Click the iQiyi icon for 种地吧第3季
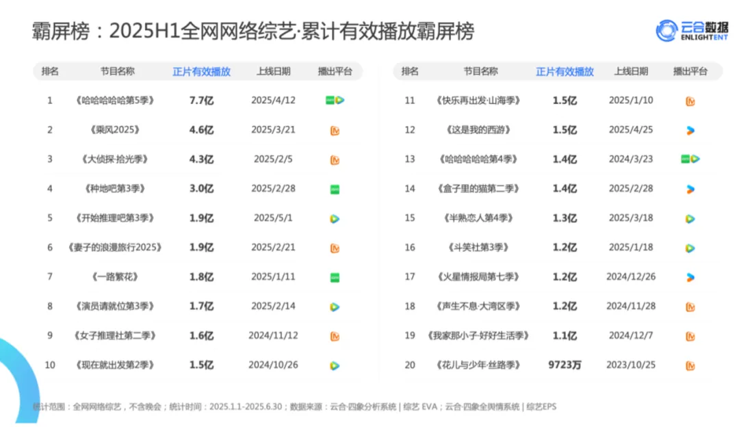This screenshot has width=739, height=427. pyautogui.click(x=333, y=189)
